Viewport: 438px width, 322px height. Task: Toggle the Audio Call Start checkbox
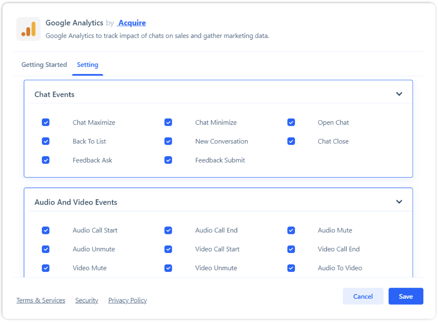click(x=45, y=230)
